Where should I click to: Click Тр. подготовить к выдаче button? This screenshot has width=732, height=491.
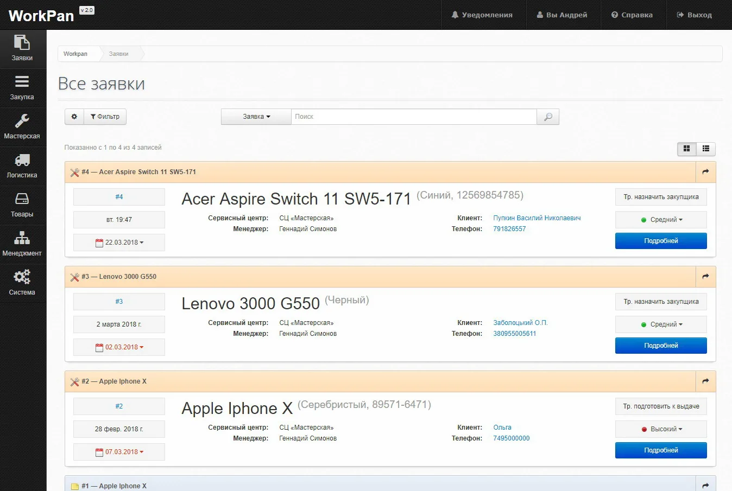(x=661, y=406)
